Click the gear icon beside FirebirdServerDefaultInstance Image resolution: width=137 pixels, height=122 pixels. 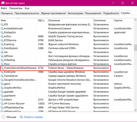[2, 68]
